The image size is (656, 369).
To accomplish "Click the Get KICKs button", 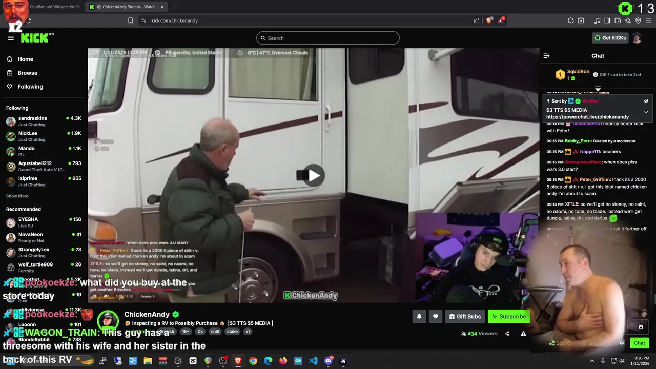I will (610, 38).
